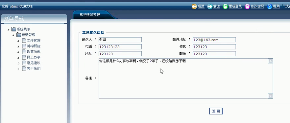Image resolution: width=290 pixels, height=123 pixels.
Task: Click the 意见建议 page icon
Action: coord(24,63)
